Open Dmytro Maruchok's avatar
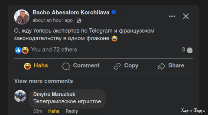This screenshot has width=208, height=115. tap(20, 96)
